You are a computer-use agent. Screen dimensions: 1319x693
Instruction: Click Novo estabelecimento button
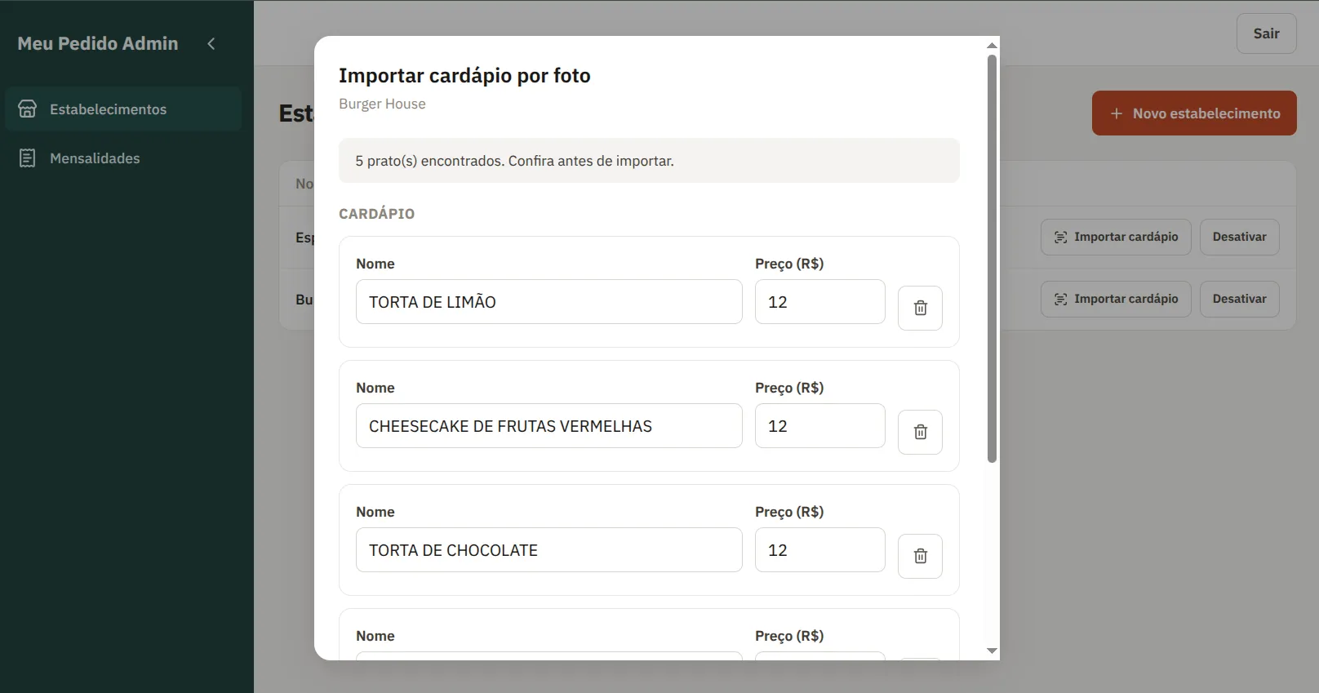click(x=1194, y=113)
